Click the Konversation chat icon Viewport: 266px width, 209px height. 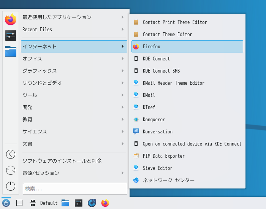click(136, 131)
